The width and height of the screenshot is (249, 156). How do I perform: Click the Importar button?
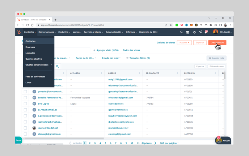pos(200,43)
